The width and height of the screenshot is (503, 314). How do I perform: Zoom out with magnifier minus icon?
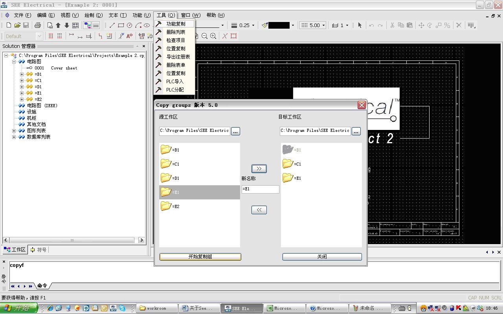(204, 36)
